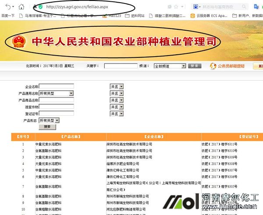This screenshot has width=263, height=215.
Task: Click the Baidu paw icon in search box
Action: pyautogui.click(x=195, y=7)
